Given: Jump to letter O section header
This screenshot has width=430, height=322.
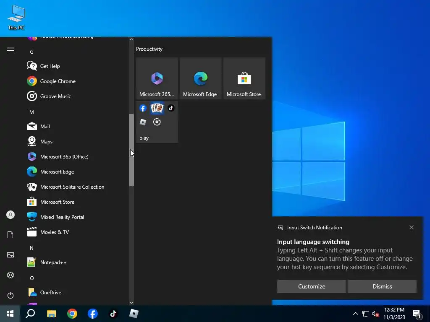Looking at the screenshot, I should coord(32,278).
